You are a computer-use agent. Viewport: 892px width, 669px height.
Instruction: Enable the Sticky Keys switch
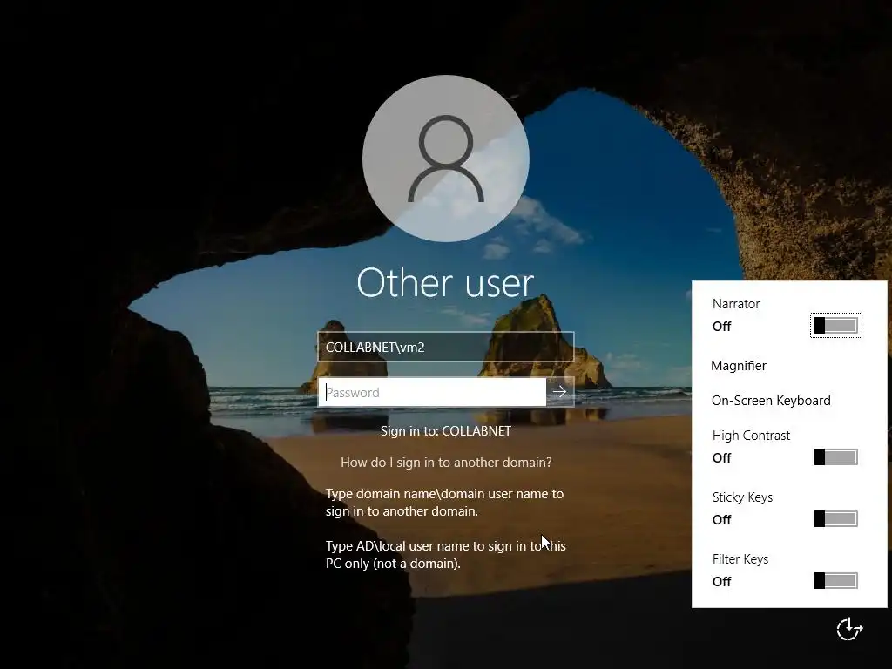[835, 519]
